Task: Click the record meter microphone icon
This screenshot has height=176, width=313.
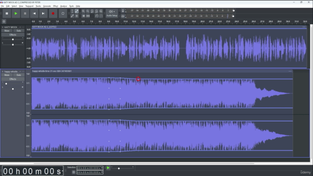Action: pyautogui.click(x=123, y=11)
